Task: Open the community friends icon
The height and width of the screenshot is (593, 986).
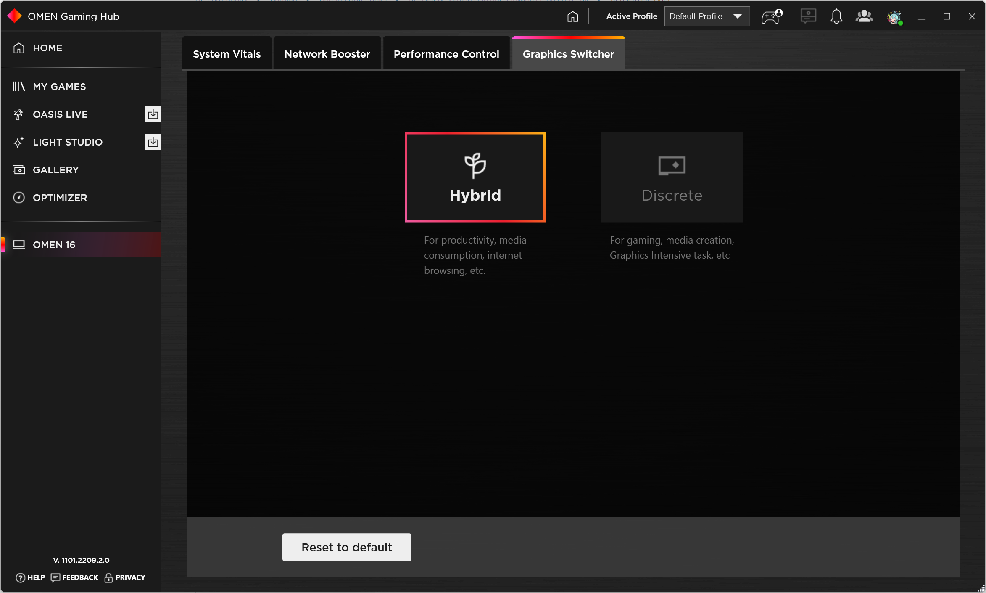Action: pyautogui.click(x=864, y=16)
